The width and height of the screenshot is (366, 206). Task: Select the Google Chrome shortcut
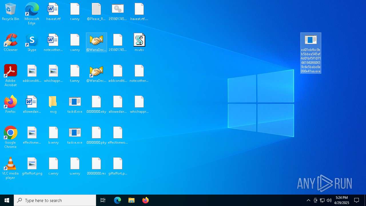click(x=11, y=137)
